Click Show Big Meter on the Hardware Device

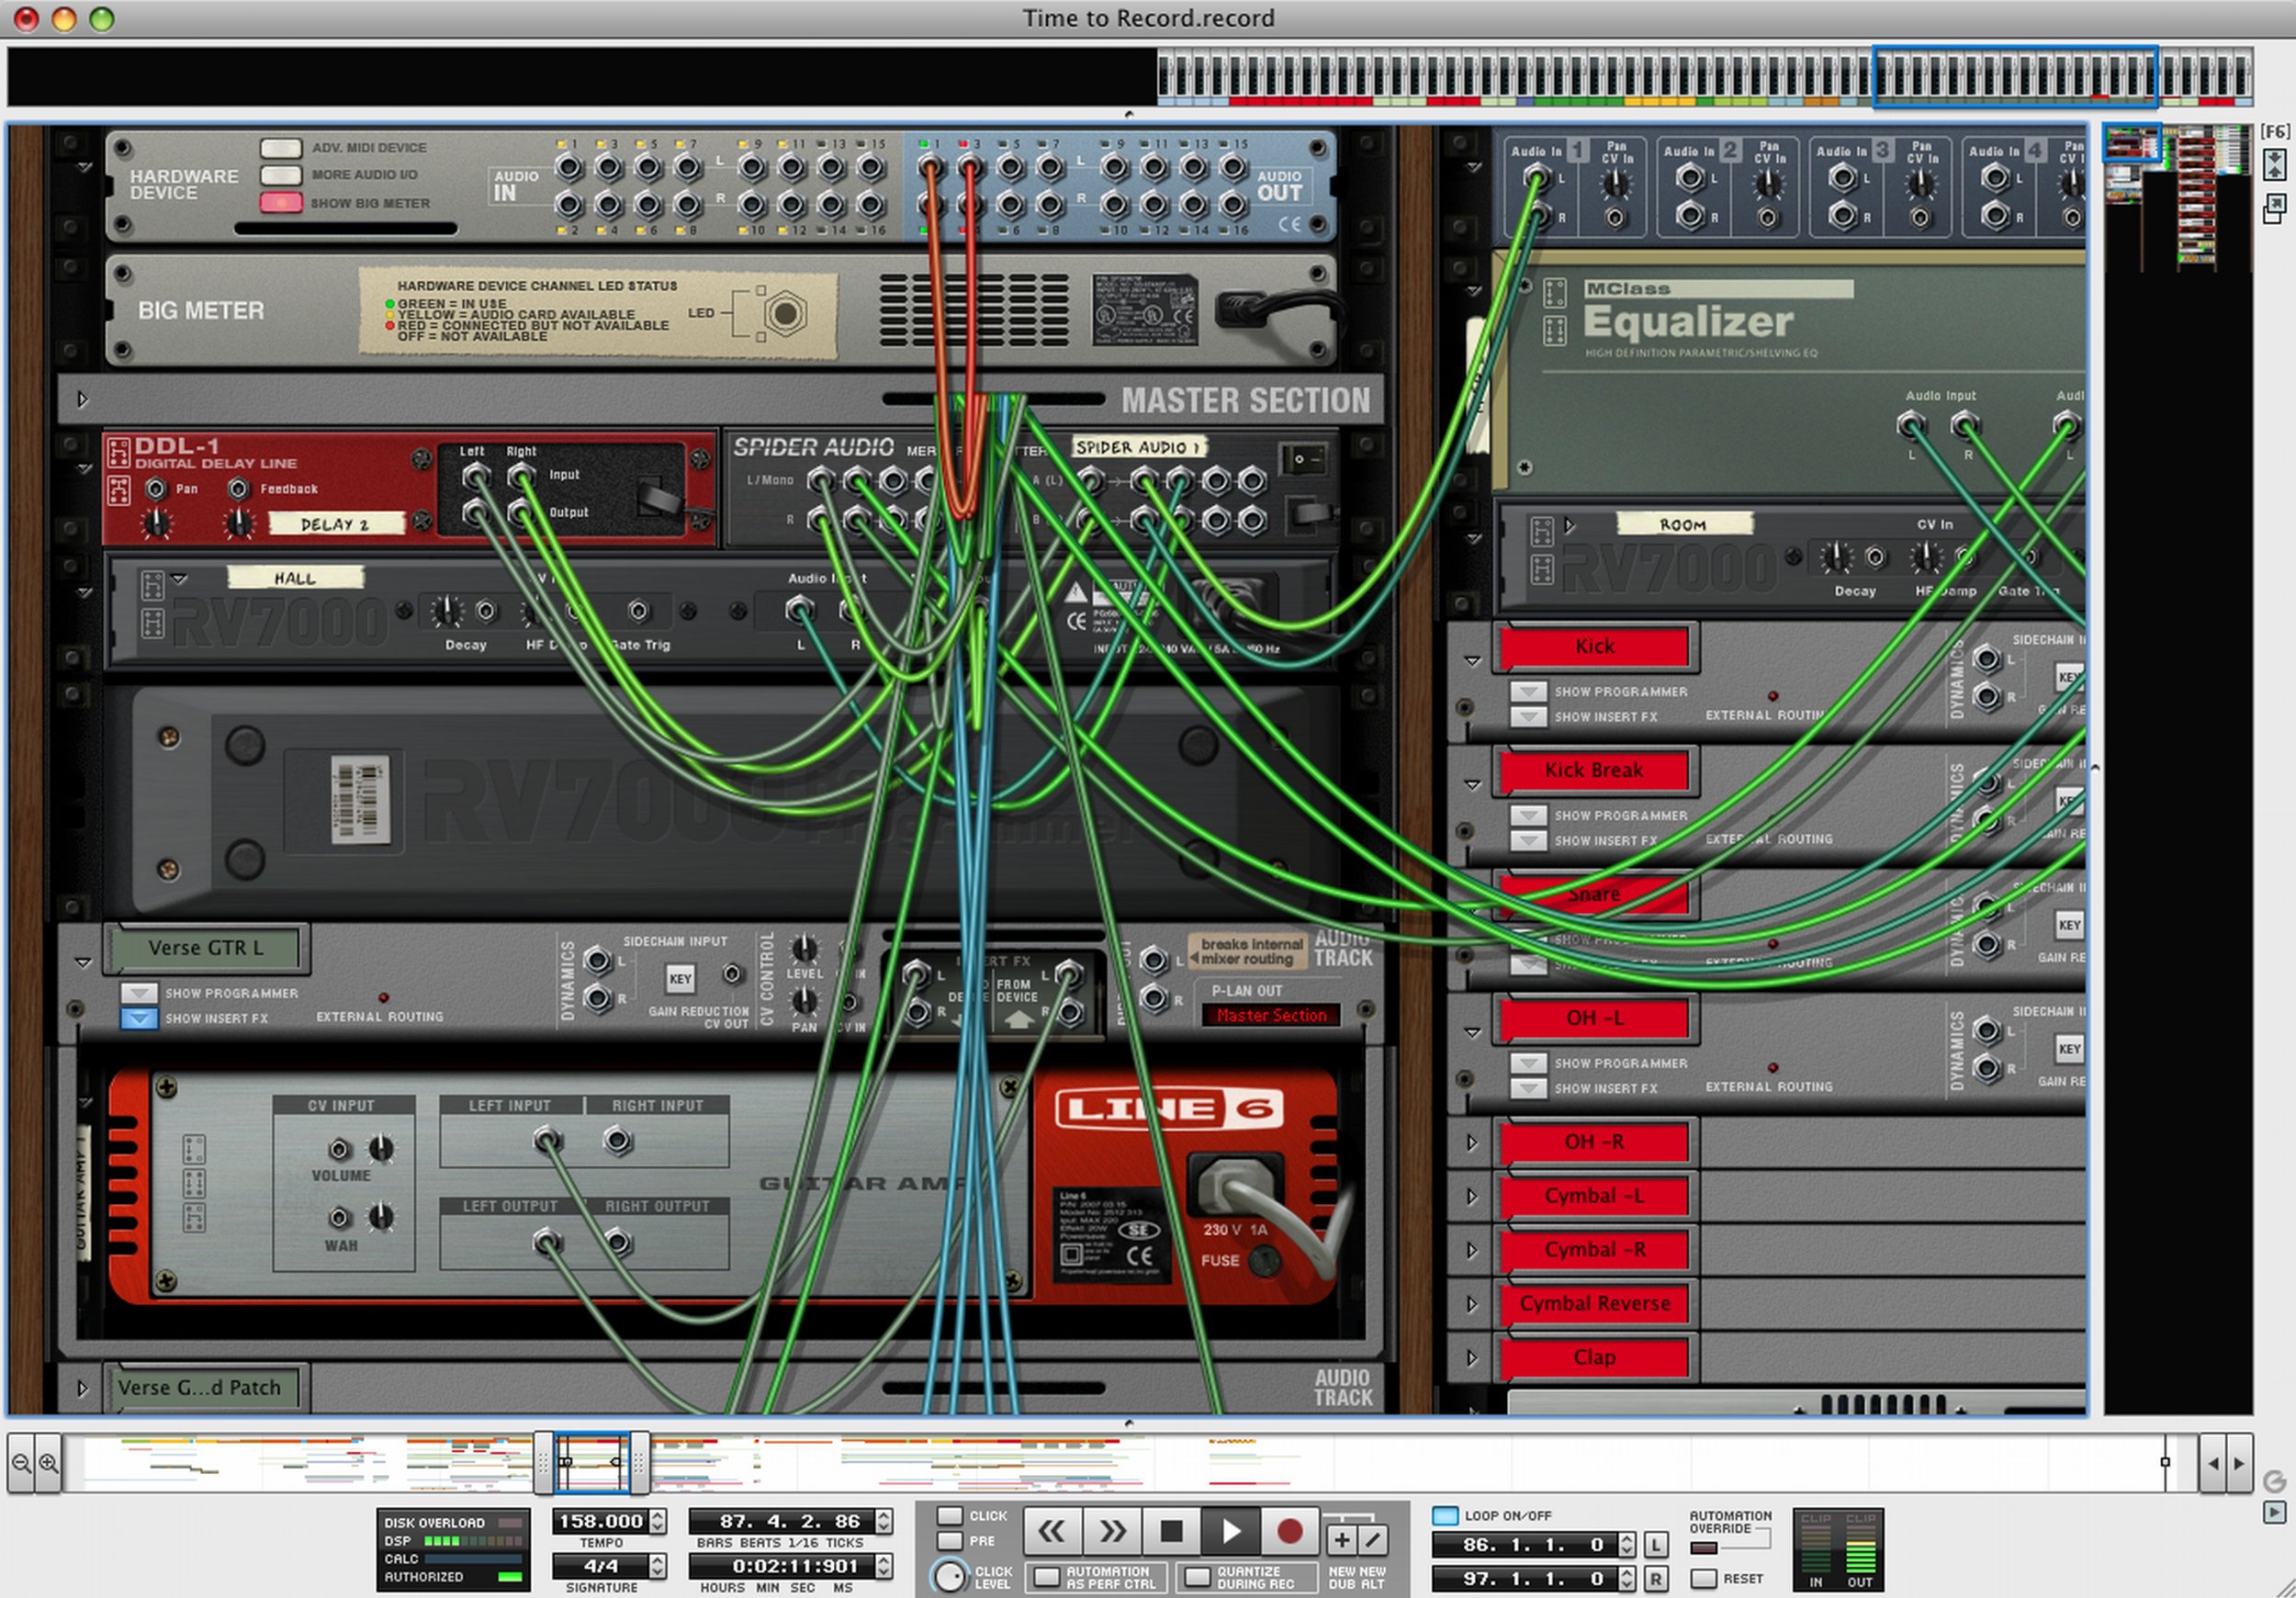tap(281, 203)
